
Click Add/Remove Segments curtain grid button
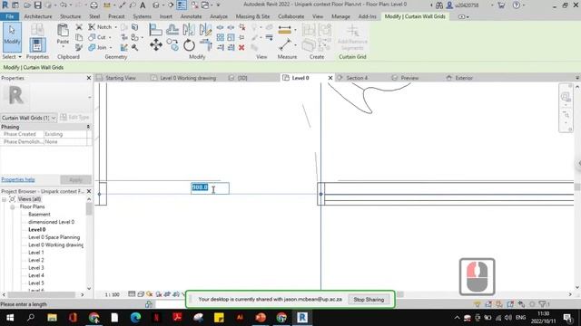[x=352, y=37]
